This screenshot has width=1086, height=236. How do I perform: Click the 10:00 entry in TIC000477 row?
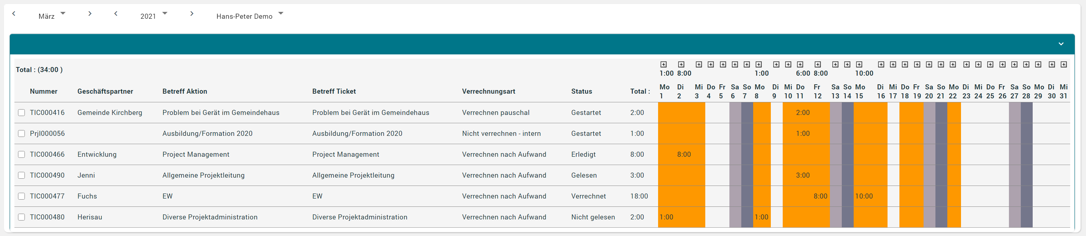point(864,196)
